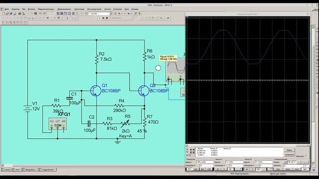Open help with the light bulb icon
The height and width of the screenshot is (179, 319).
[140, 13]
